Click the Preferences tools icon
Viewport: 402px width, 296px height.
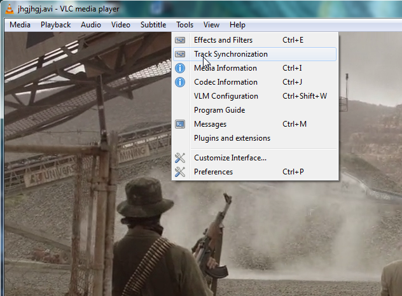tap(180, 172)
